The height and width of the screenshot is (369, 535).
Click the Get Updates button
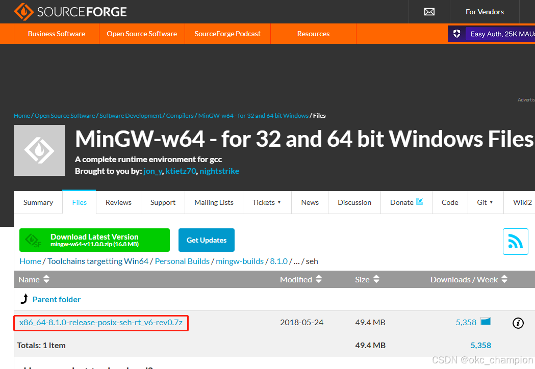[x=206, y=240]
